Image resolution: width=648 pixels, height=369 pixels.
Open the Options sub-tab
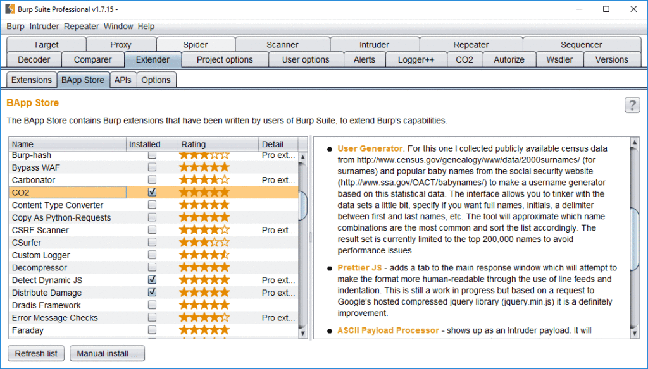pyautogui.click(x=156, y=80)
